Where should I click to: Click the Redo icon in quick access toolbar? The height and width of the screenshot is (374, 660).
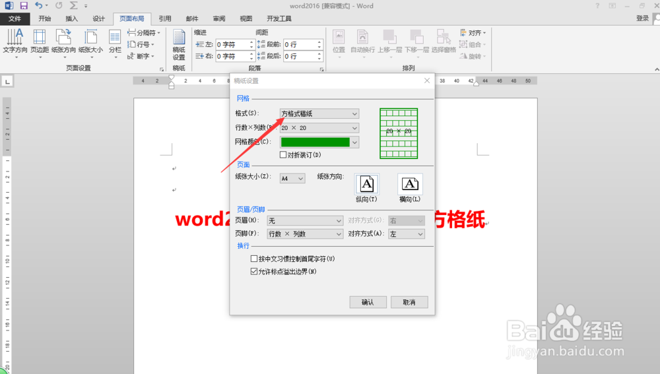tap(59, 5)
